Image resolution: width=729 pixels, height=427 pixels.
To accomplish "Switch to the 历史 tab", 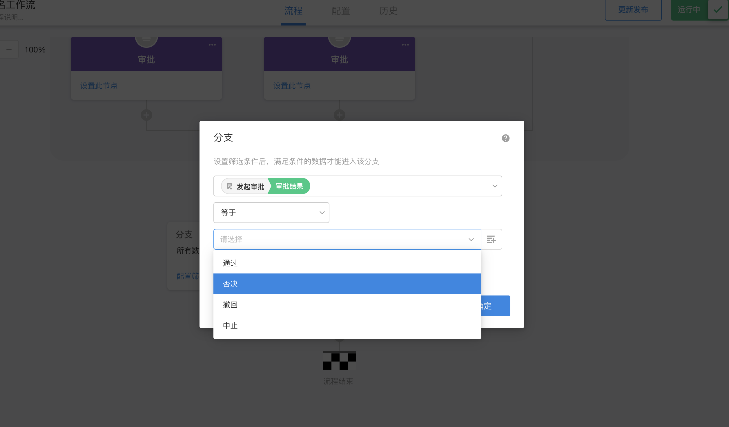I will (388, 11).
